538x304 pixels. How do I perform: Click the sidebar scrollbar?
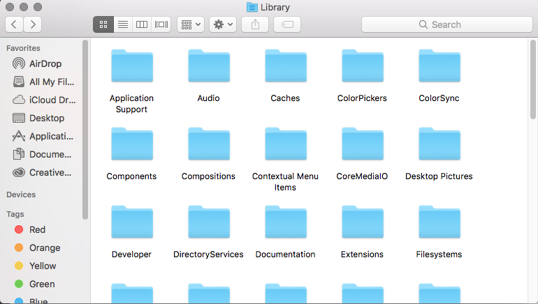pos(85,130)
